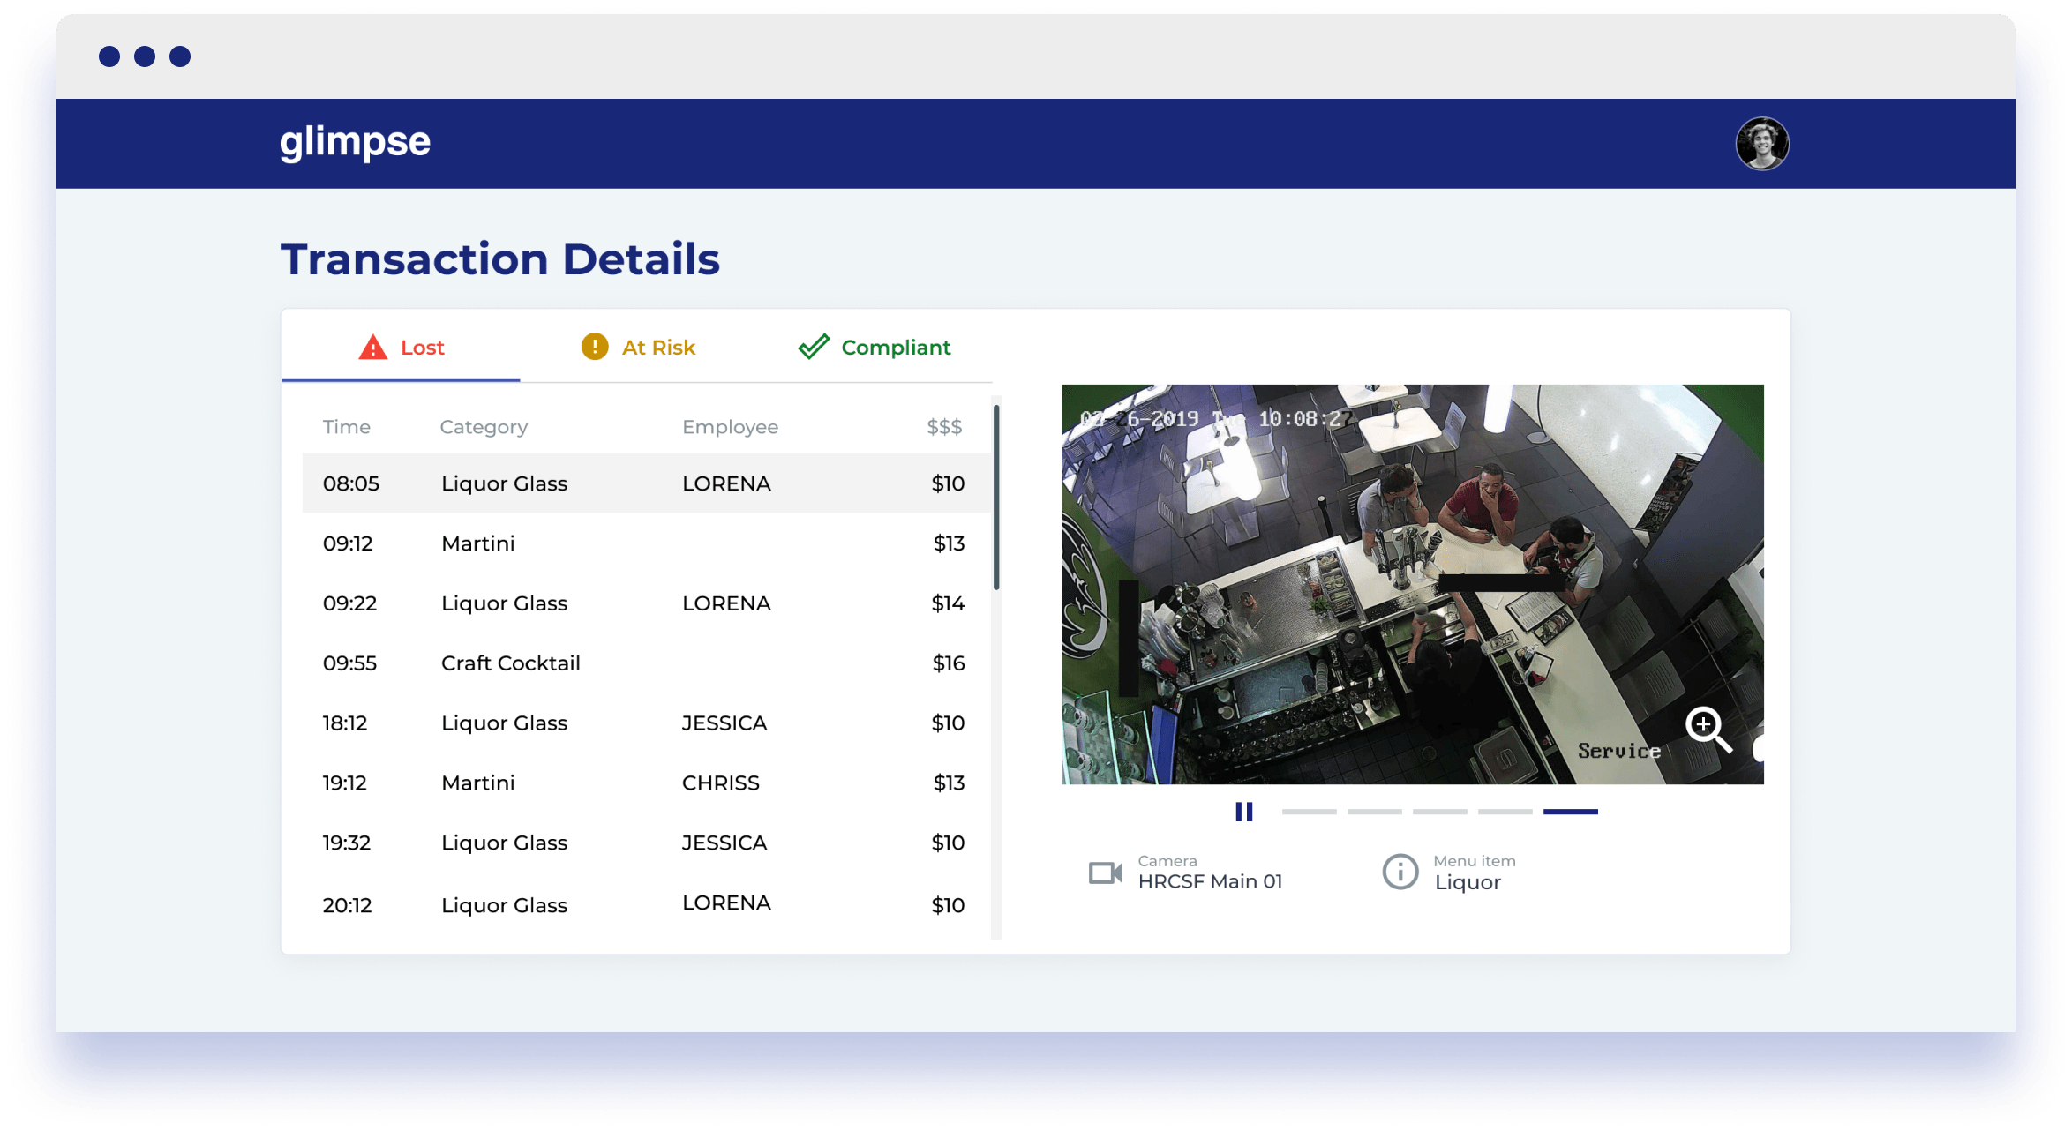This screenshot has height=1131, width=2072.
Task: Click the zoom-in magnifier on video
Action: (x=1708, y=730)
